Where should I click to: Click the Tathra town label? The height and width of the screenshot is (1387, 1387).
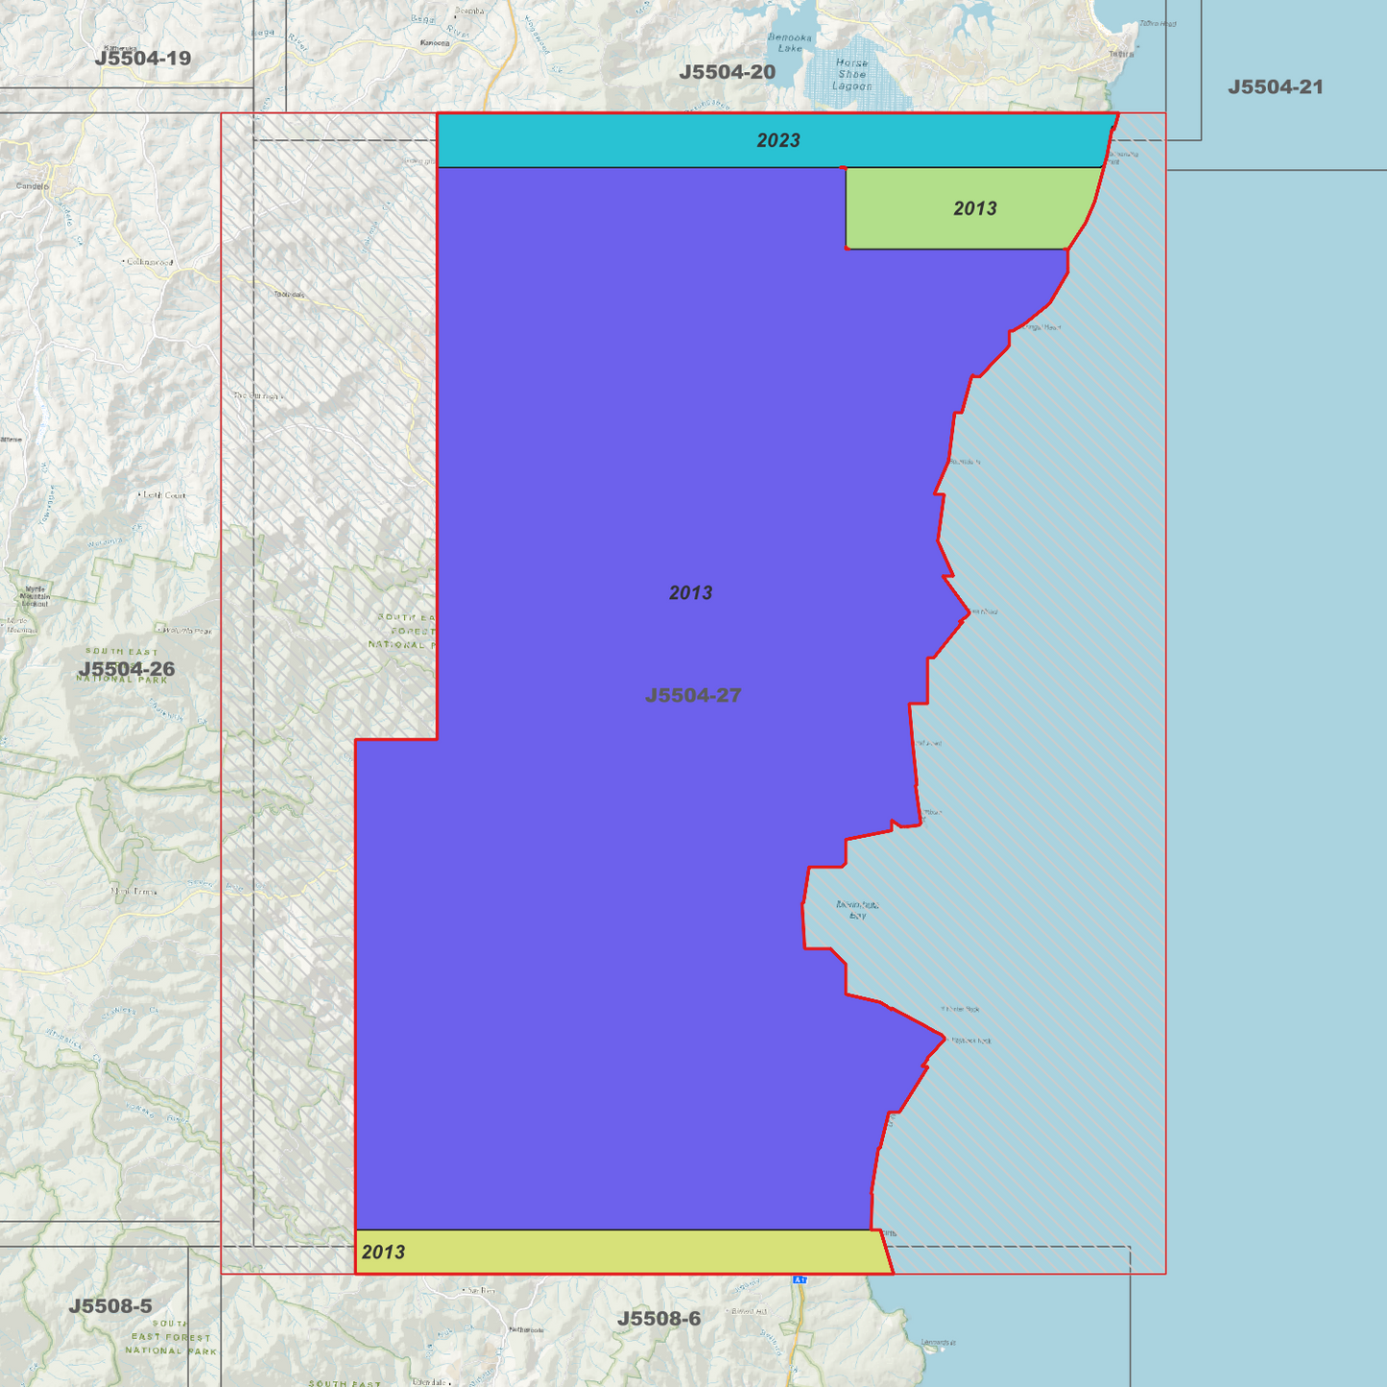pyautogui.click(x=1121, y=55)
